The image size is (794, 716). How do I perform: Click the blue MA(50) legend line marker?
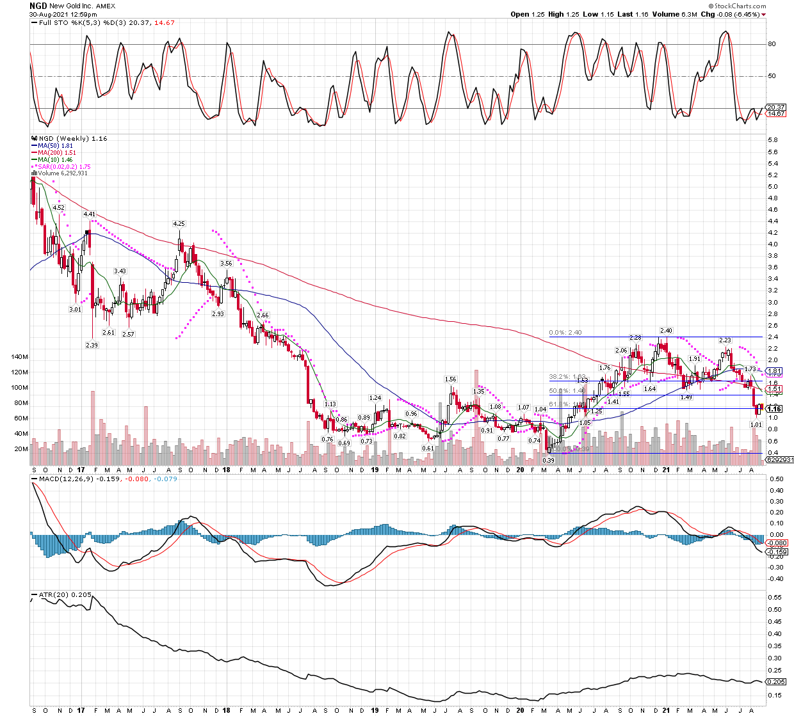pyautogui.click(x=34, y=145)
